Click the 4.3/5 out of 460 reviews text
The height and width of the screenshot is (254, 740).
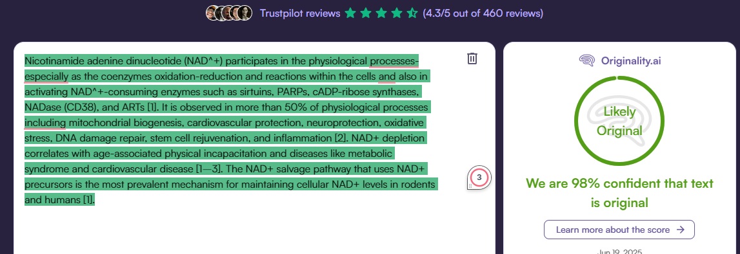coord(483,13)
